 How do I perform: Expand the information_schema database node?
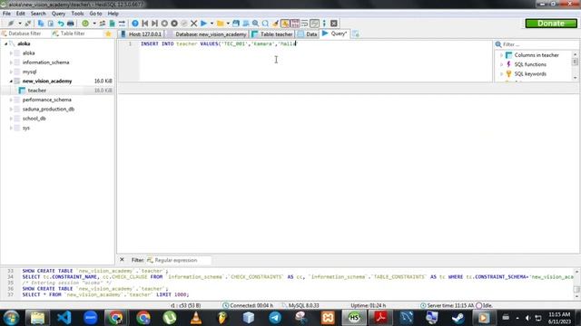[11, 62]
